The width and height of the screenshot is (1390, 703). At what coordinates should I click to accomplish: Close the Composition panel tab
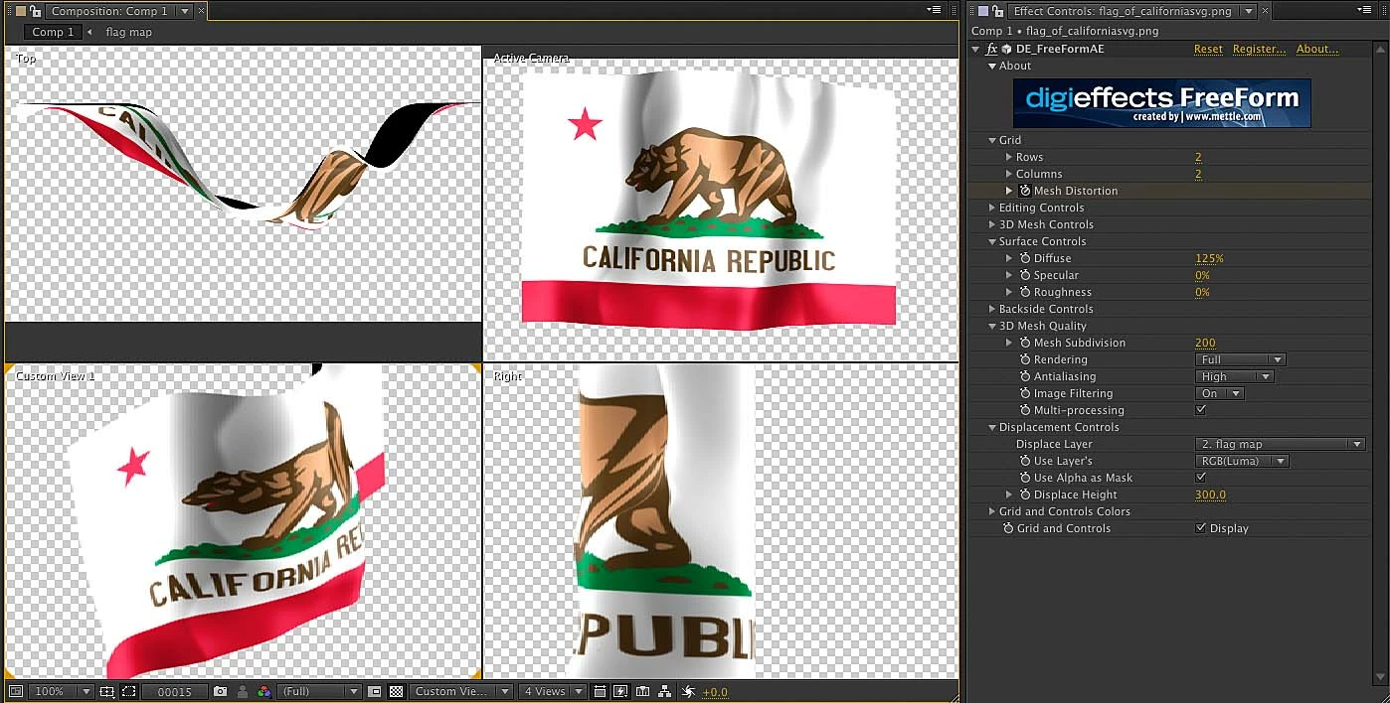click(x=202, y=11)
